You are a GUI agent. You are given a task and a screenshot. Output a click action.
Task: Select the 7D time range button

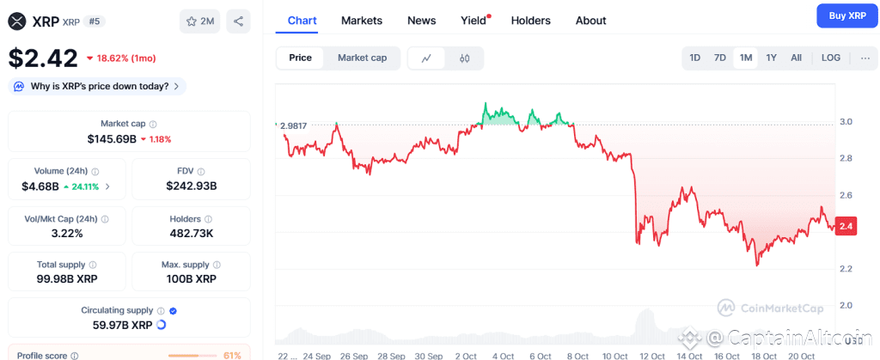pos(720,58)
